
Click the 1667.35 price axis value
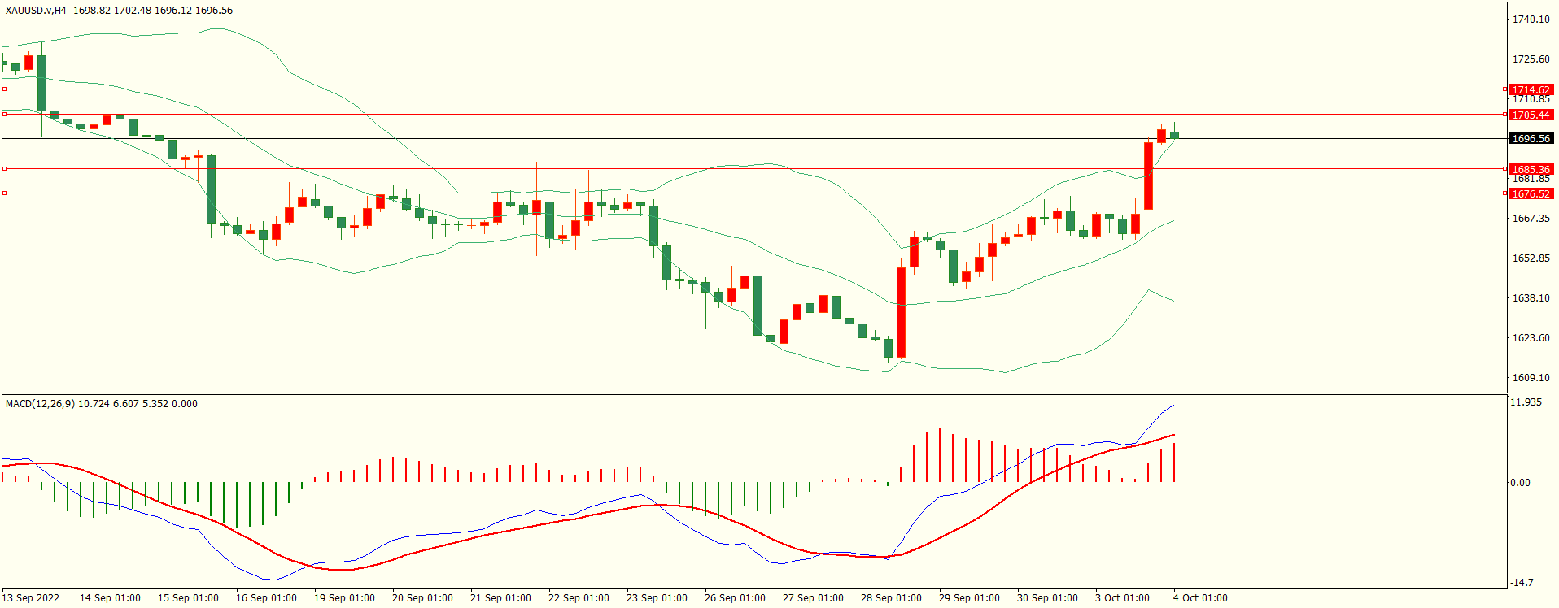point(1531,218)
